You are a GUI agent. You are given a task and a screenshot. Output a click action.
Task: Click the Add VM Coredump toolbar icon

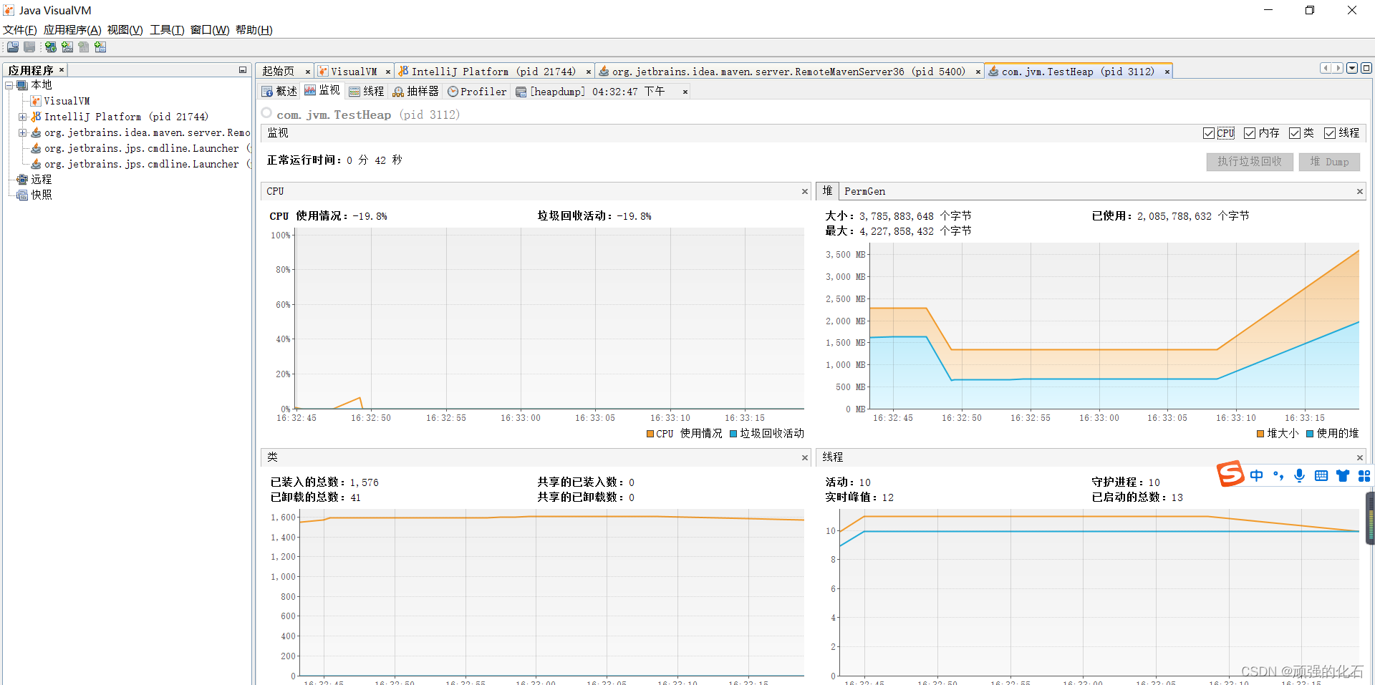click(x=84, y=47)
